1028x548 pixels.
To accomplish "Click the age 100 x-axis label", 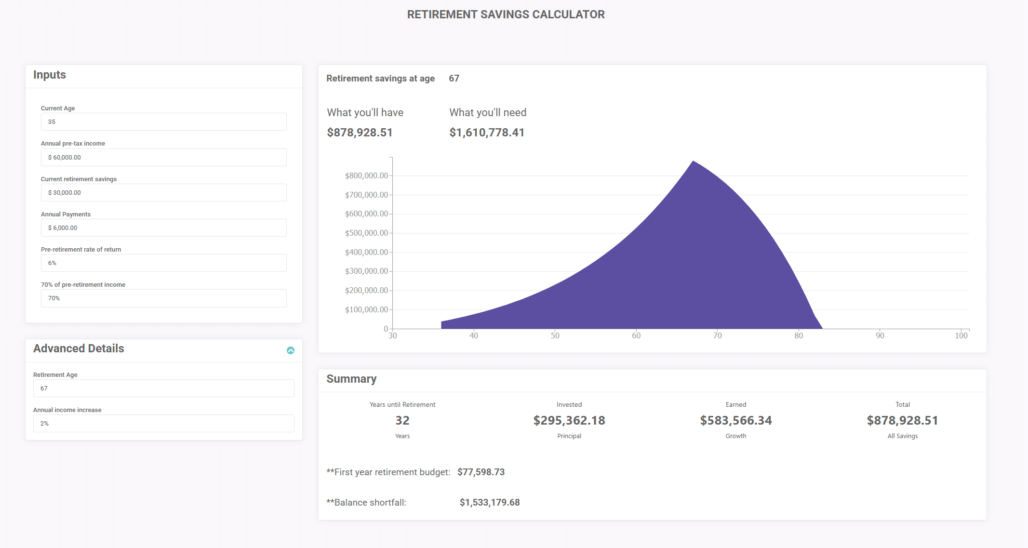I will (x=961, y=335).
